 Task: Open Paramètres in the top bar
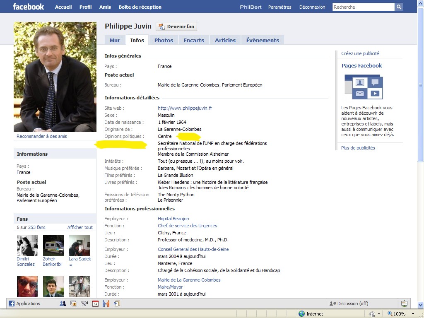point(279,7)
